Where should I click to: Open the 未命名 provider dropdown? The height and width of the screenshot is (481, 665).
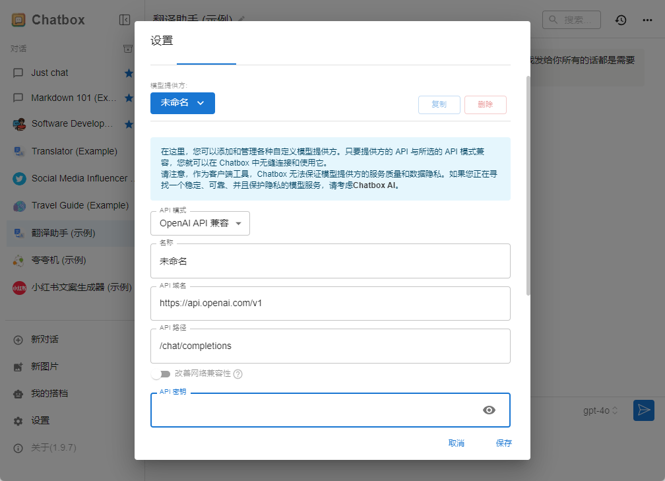point(182,103)
